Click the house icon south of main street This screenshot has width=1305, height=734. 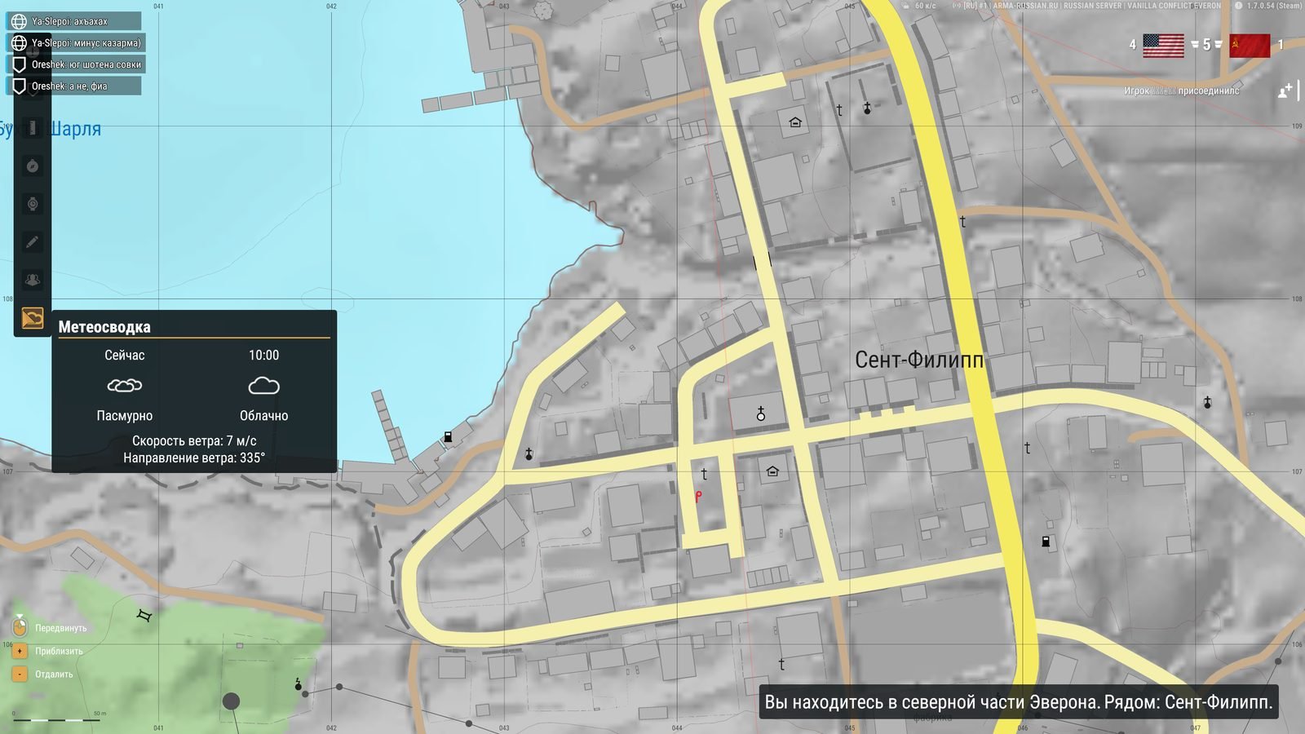point(772,471)
